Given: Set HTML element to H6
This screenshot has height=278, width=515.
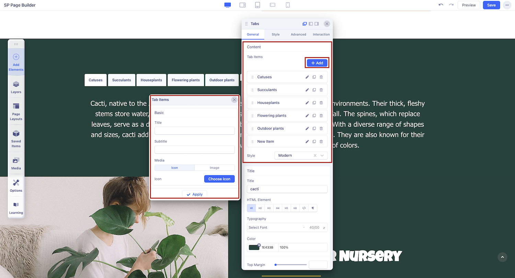Looking at the screenshot, I should point(295,208).
